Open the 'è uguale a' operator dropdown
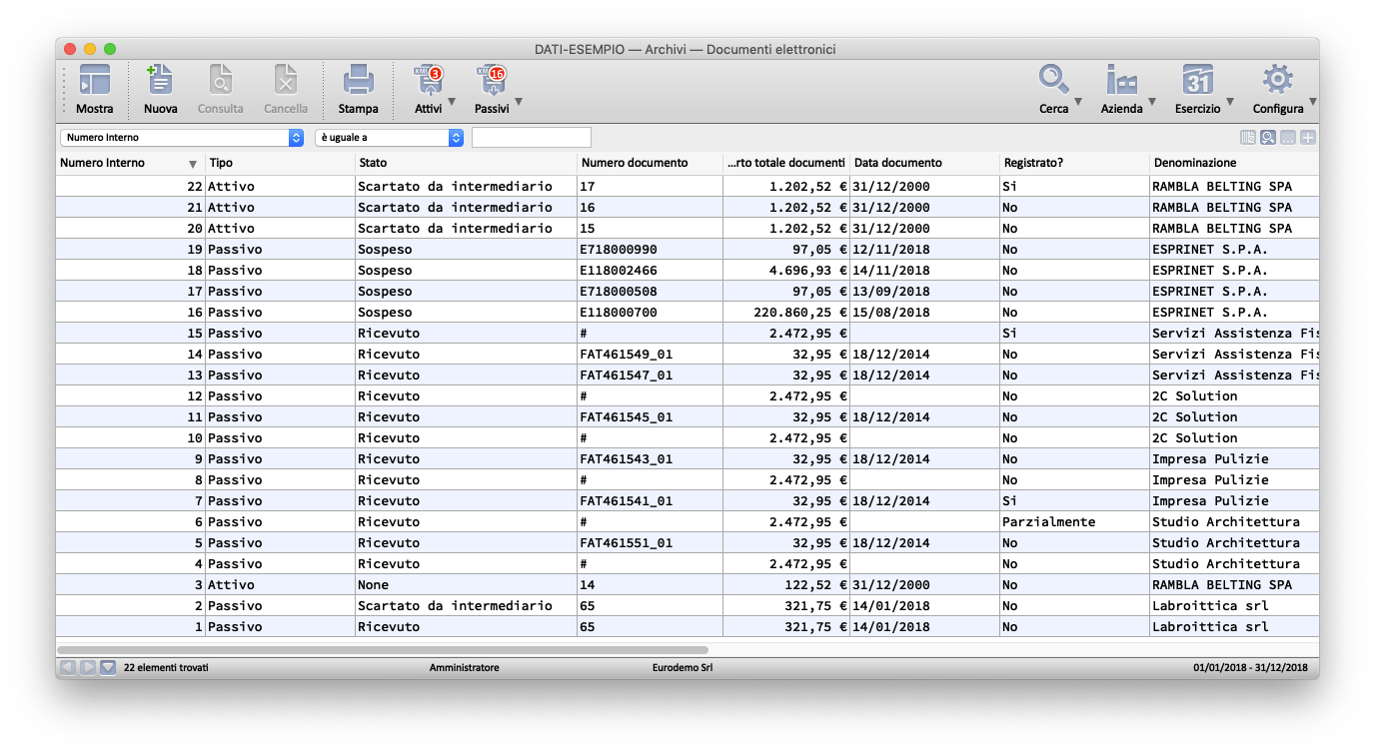 388,138
